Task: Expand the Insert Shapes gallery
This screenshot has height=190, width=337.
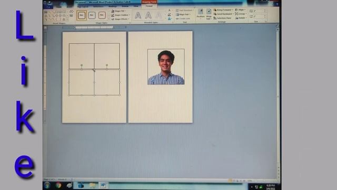Action: 67,20
